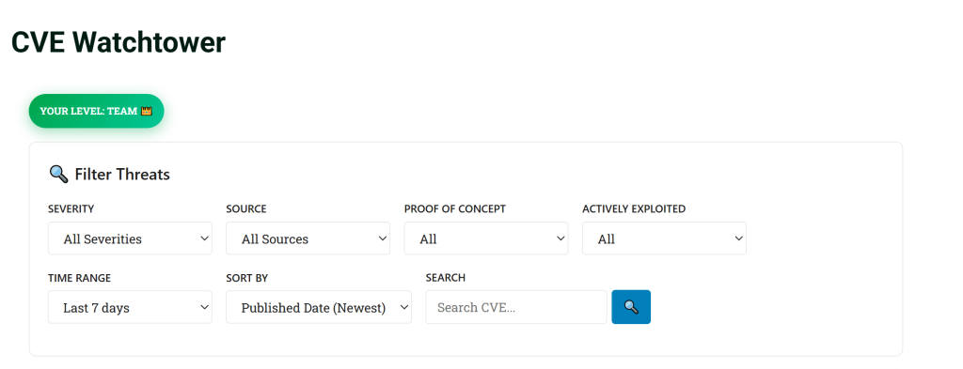This screenshot has width=963, height=369.
Task: Click the ACTIVELY EXPLOITED label
Action: point(634,209)
